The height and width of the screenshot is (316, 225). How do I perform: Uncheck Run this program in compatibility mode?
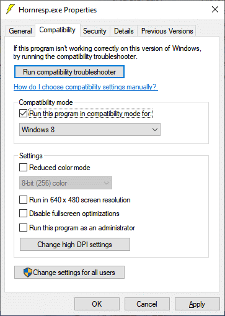pos(23,114)
